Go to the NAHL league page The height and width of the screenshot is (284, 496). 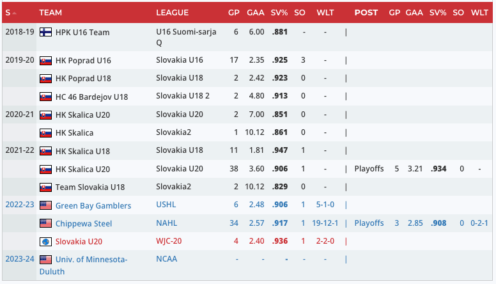[167, 223]
